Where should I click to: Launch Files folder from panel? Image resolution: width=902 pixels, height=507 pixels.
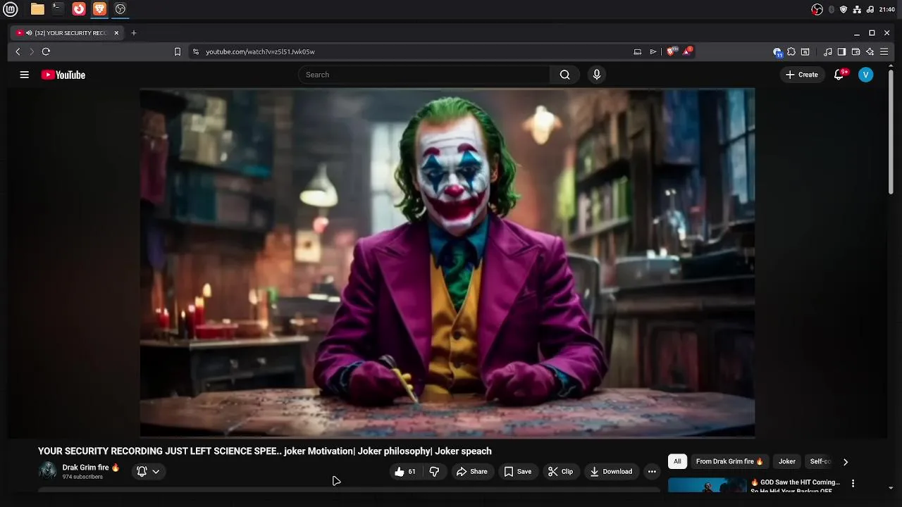click(x=37, y=9)
